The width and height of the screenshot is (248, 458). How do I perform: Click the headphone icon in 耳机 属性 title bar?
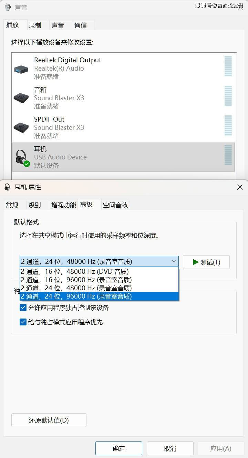coord(7,187)
